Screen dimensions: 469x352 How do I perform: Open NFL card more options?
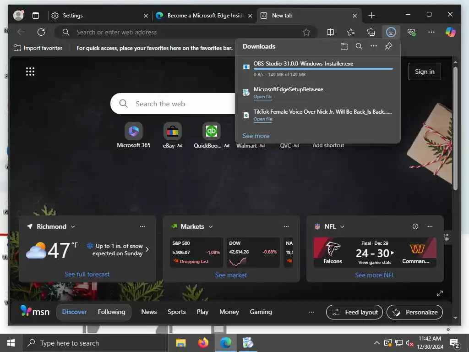430,226
